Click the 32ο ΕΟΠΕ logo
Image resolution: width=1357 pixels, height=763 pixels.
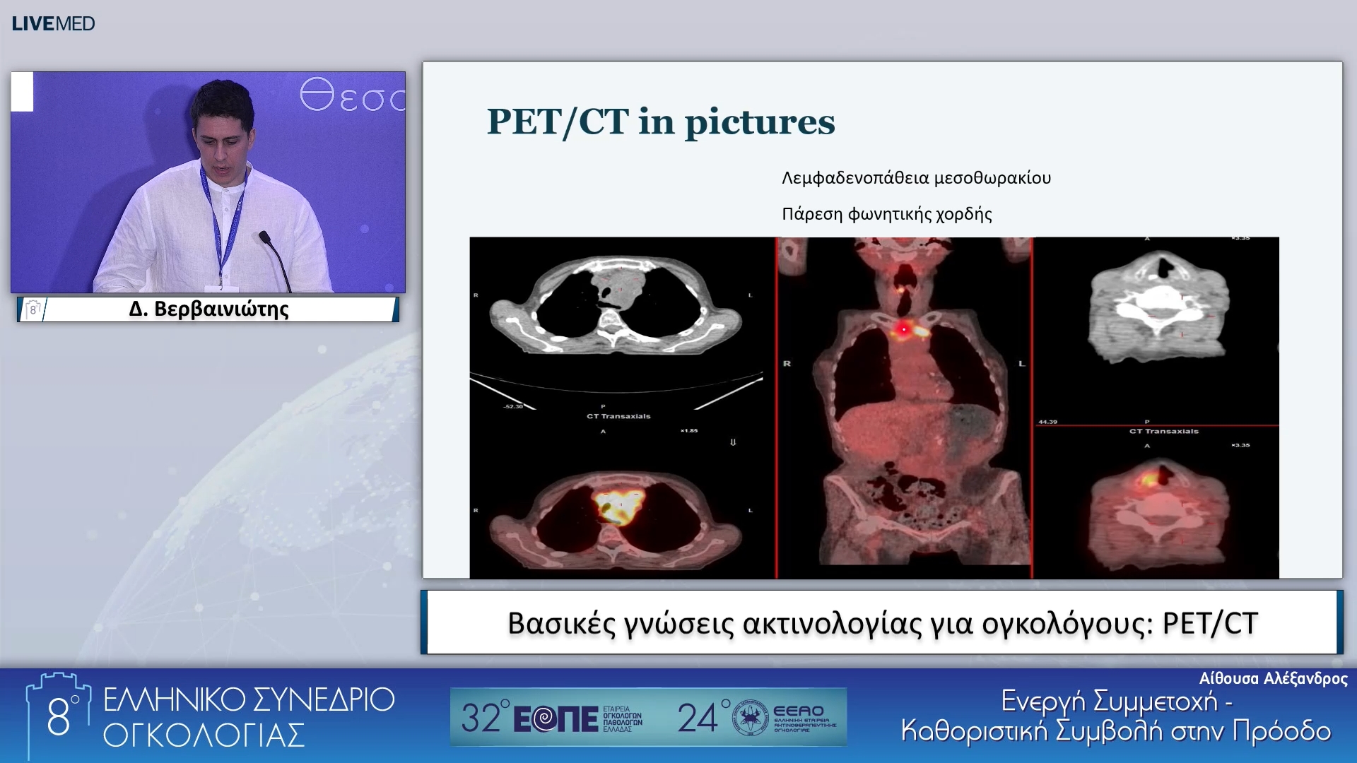[551, 718]
